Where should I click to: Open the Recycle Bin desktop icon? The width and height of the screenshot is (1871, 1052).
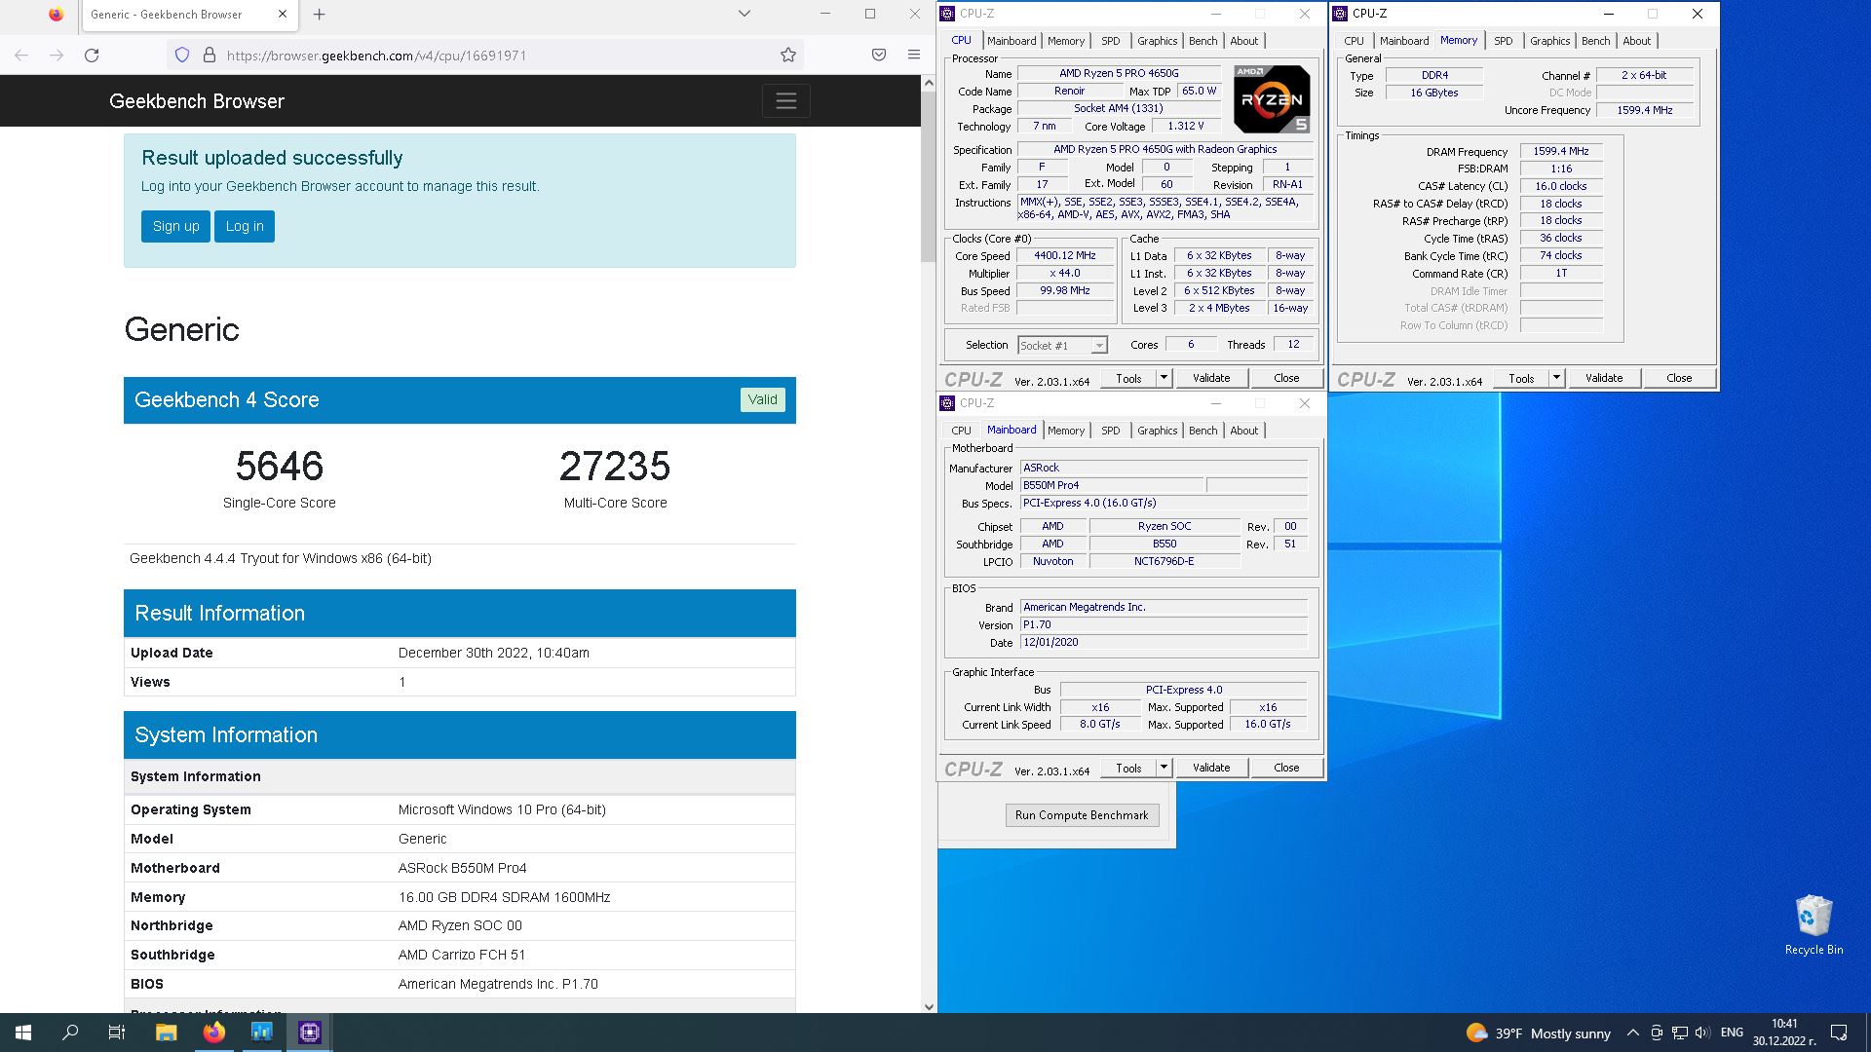(x=1814, y=925)
